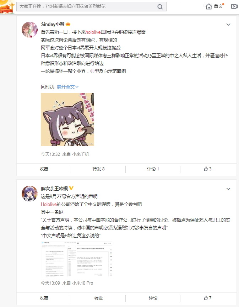
Task: Open the home page via house icon
Action: [209, 7]
